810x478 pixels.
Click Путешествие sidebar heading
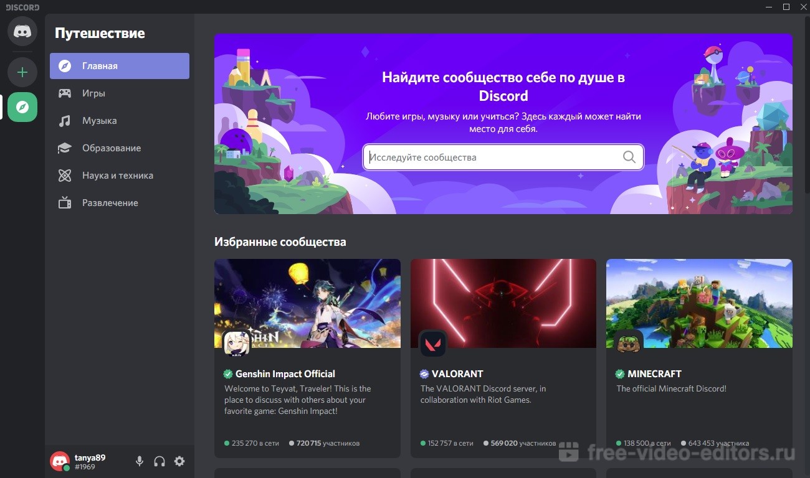coord(100,33)
